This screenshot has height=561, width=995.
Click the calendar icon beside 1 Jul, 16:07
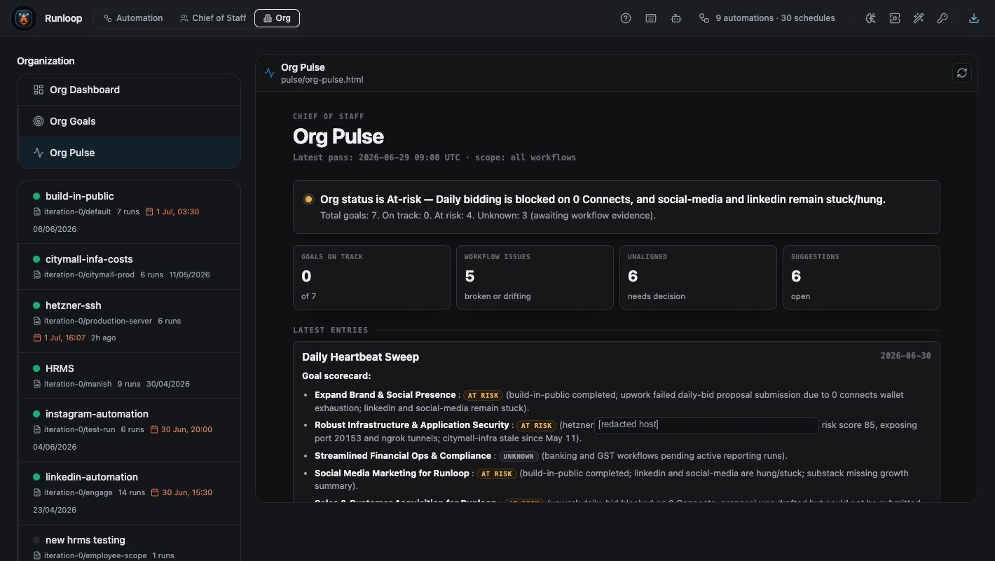(37, 338)
